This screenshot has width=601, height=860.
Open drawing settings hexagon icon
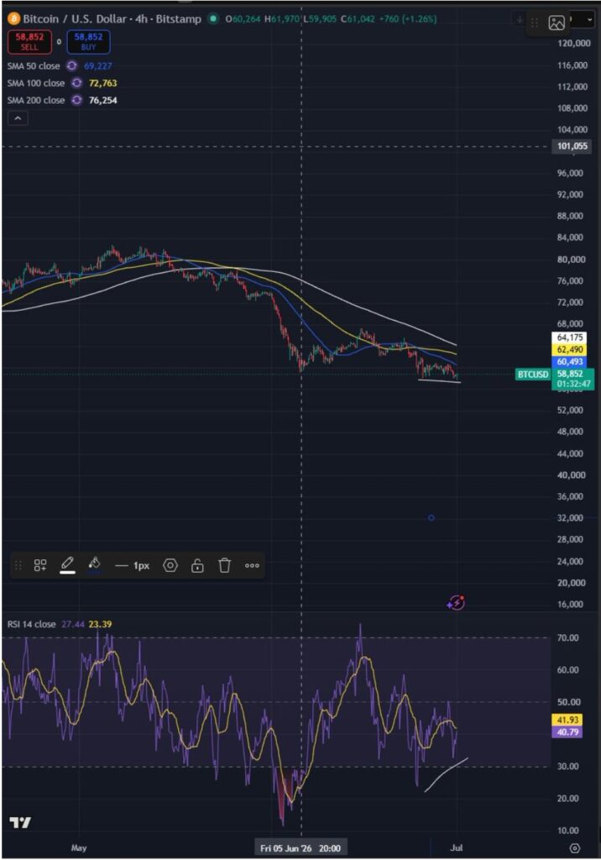click(170, 565)
